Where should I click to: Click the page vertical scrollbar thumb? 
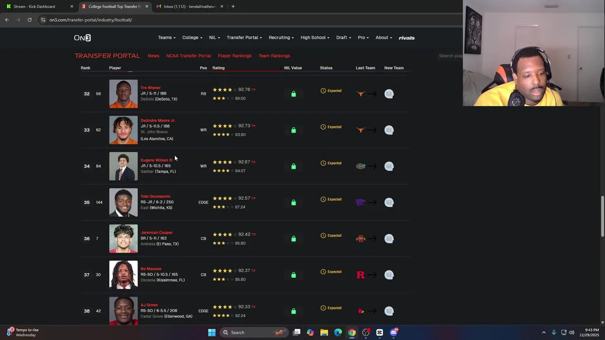[x=602, y=216]
